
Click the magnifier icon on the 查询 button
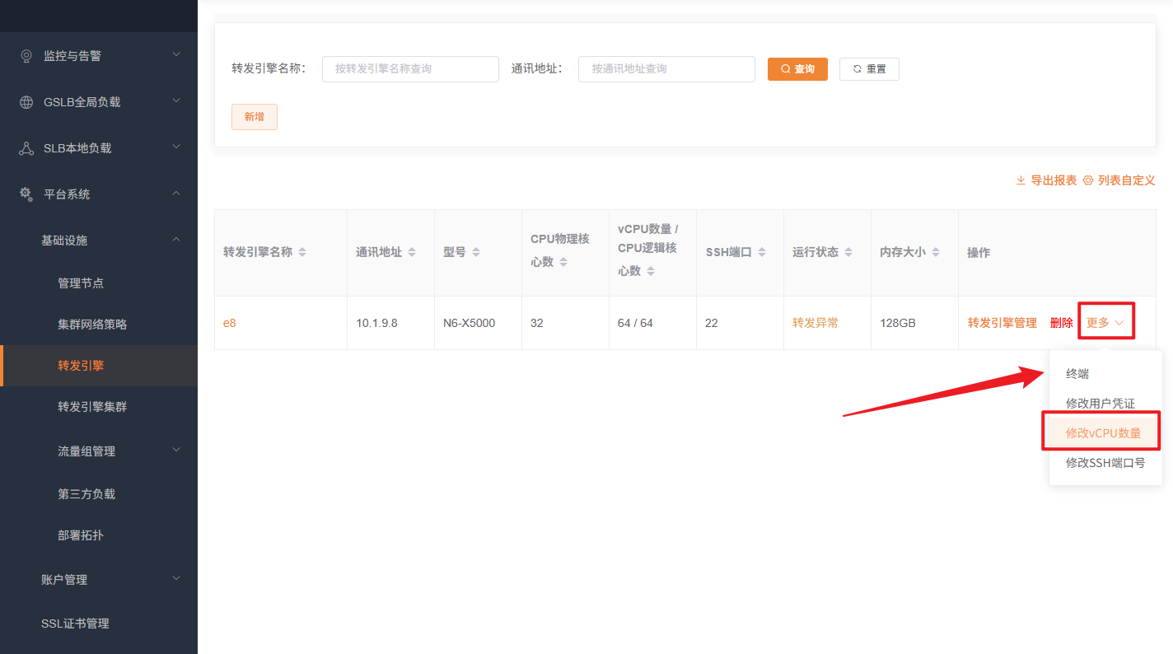[785, 68]
